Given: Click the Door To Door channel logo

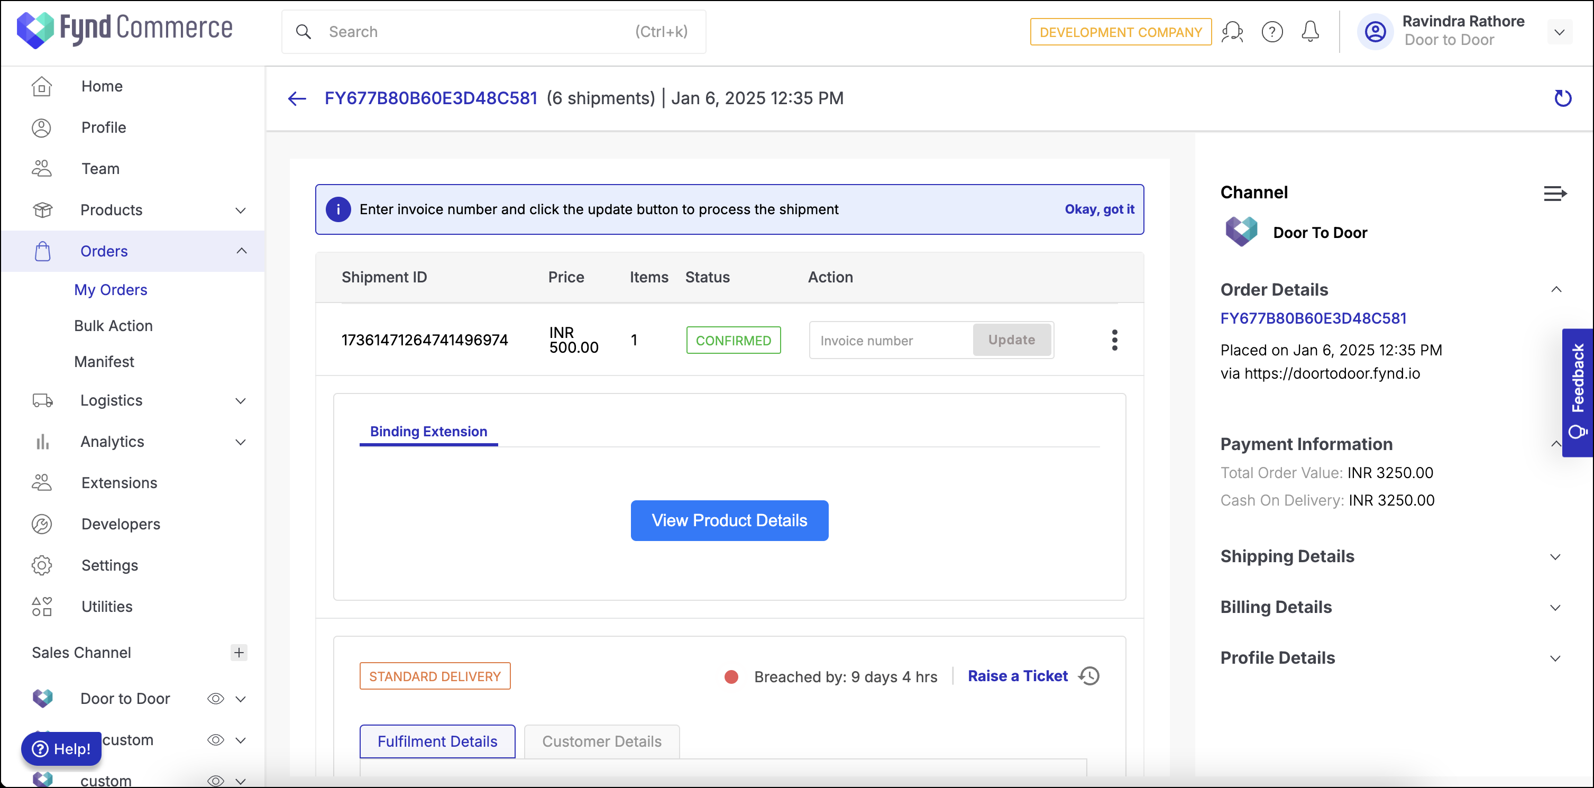Looking at the screenshot, I should click(x=1241, y=232).
